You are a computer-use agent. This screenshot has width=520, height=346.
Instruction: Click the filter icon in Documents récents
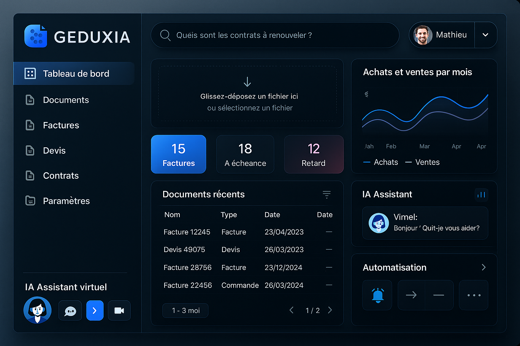click(326, 195)
